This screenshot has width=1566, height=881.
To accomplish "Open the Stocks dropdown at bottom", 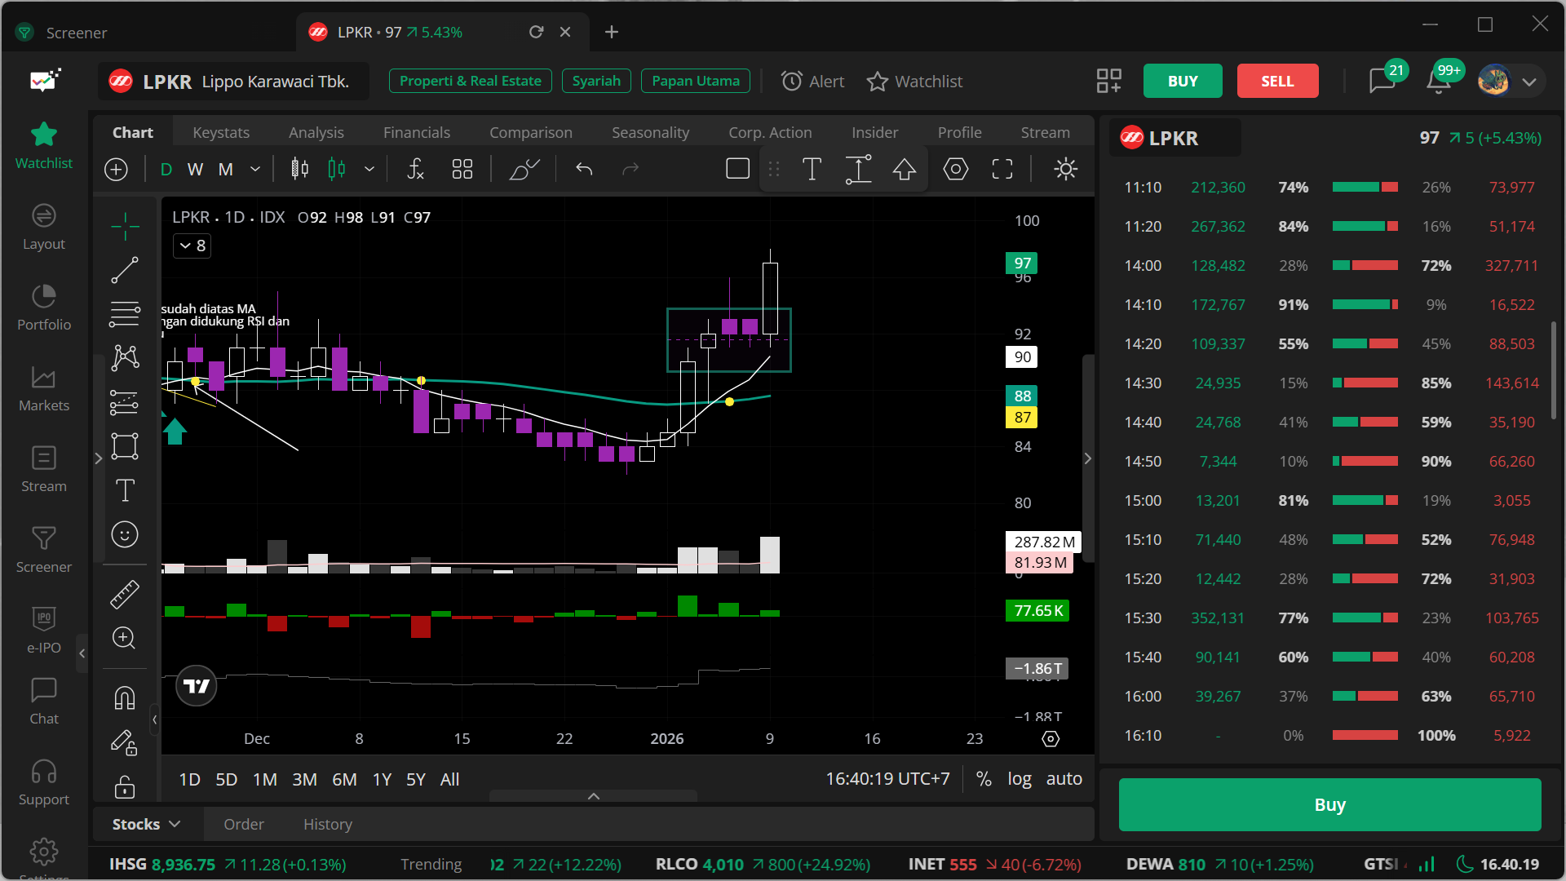I will 146,825.
